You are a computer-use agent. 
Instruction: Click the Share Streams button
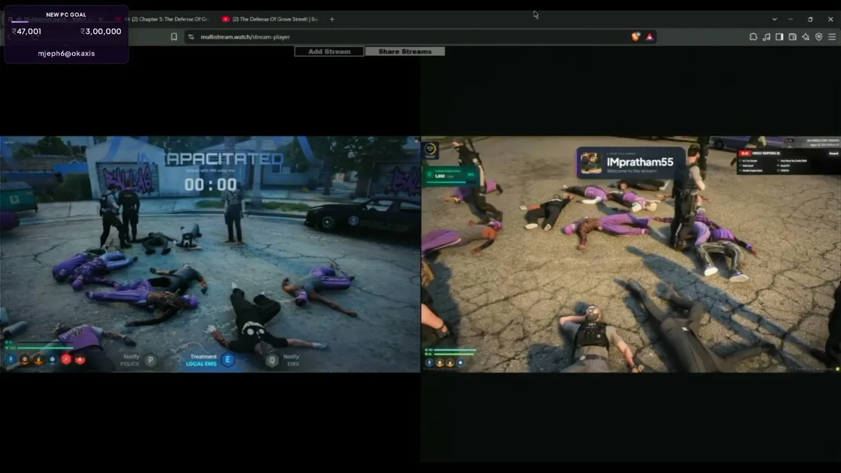point(405,51)
